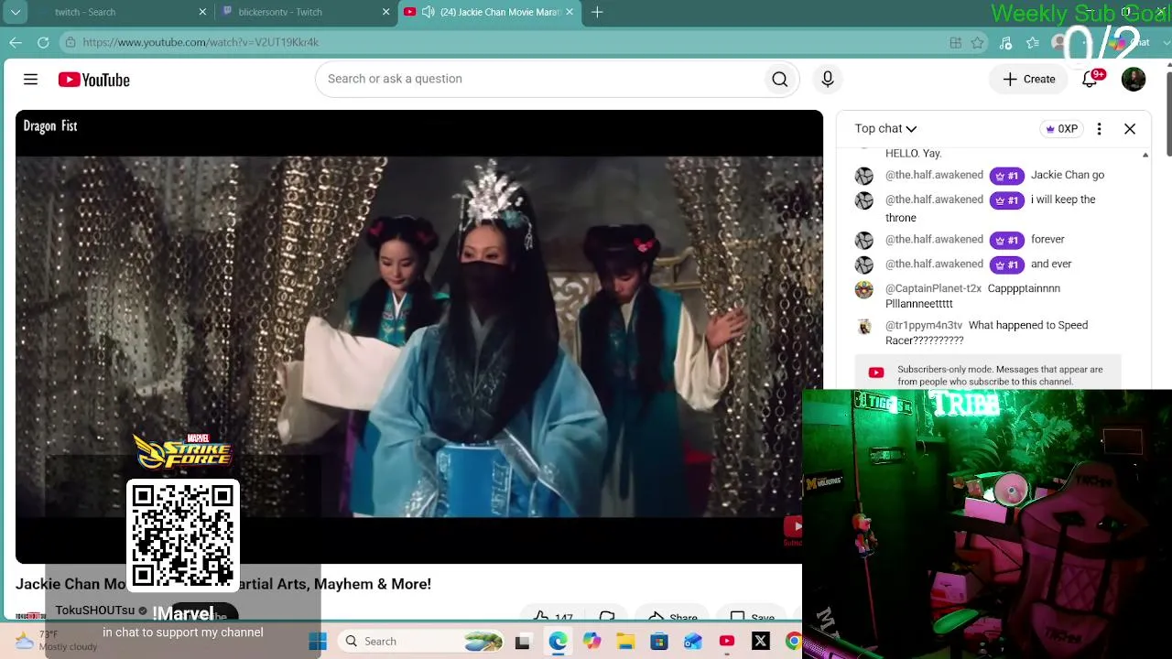Close the live chat panel

click(x=1130, y=129)
